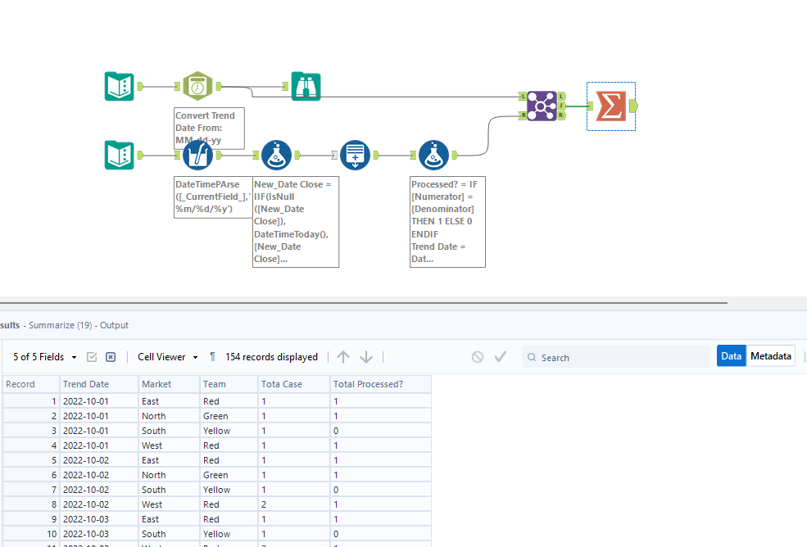Click the Team column header
The height and width of the screenshot is (547, 807).
point(229,384)
